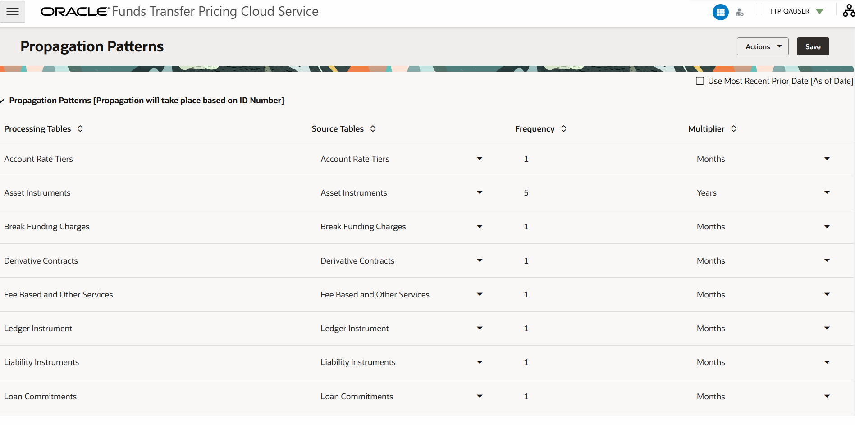Sort by Processing Tables column
This screenshot has height=425, width=855.
(x=80, y=128)
